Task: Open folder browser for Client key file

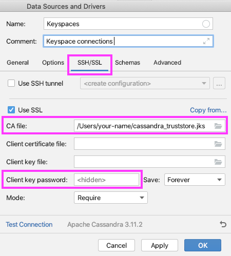Action: (218, 162)
